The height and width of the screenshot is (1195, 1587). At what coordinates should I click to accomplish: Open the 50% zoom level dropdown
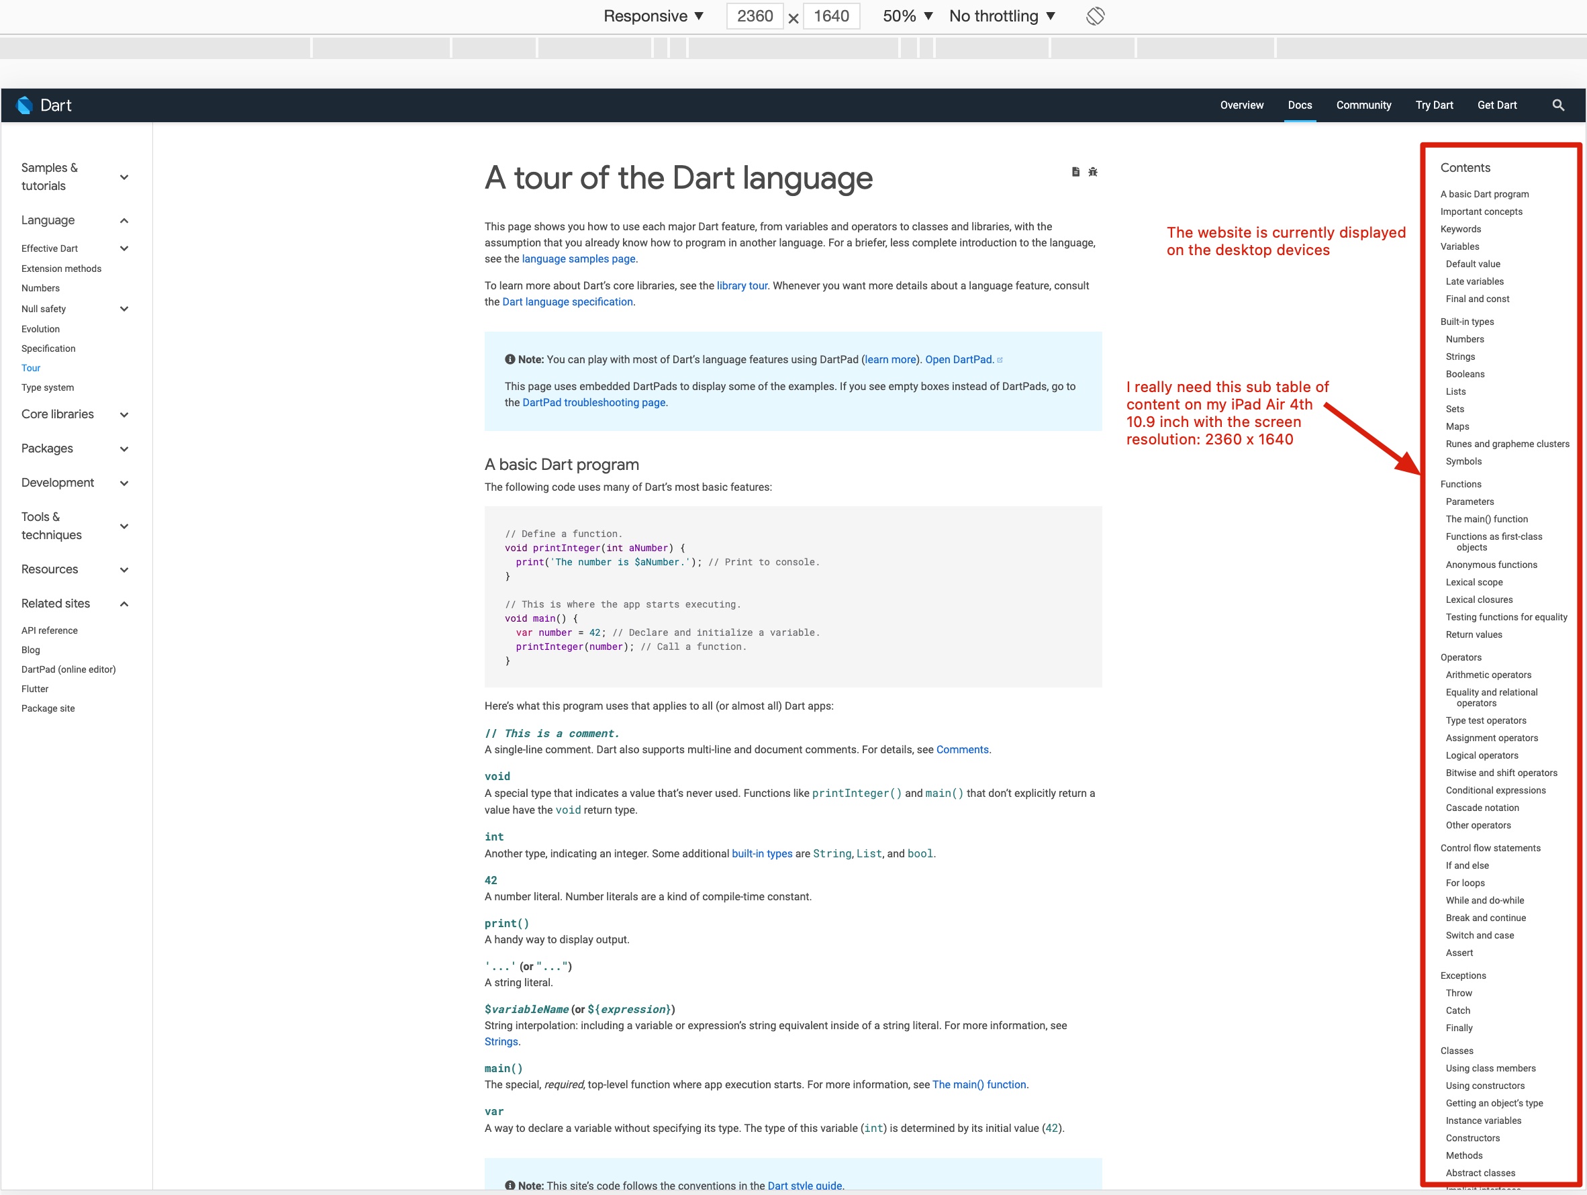[906, 16]
